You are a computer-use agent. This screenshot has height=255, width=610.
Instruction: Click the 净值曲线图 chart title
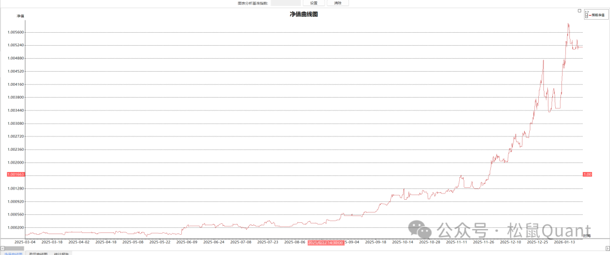[304, 14]
